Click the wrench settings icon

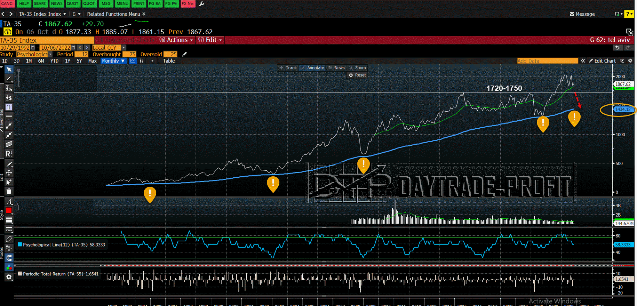202,4
